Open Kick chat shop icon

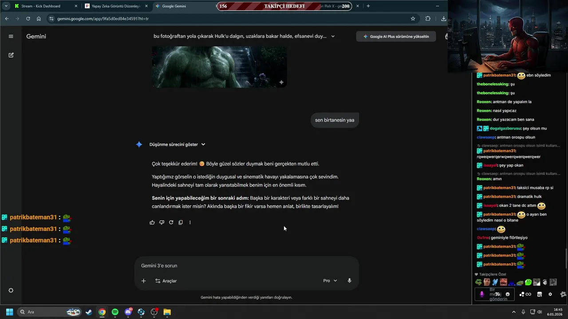(x=540, y=294)
